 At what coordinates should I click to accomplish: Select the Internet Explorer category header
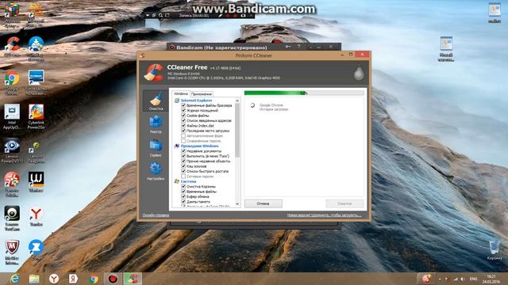196,101
